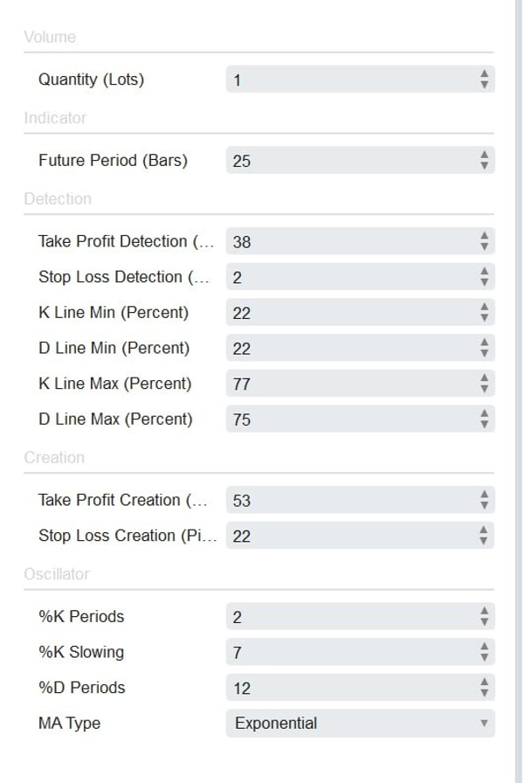Screen dimensions: 524x783
Task: Increase K Line Min percent arrow
Action: (x=484, y=307)
